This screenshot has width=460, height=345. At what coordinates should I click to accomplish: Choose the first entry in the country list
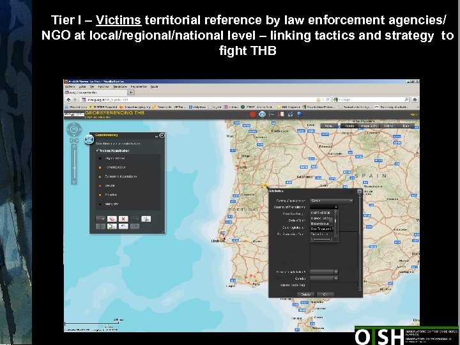322,213
